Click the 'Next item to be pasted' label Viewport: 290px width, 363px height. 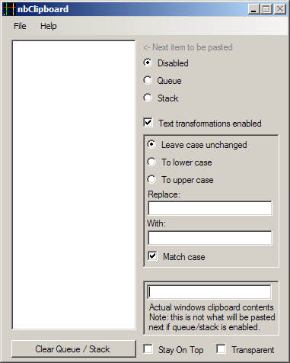point(188,47)
